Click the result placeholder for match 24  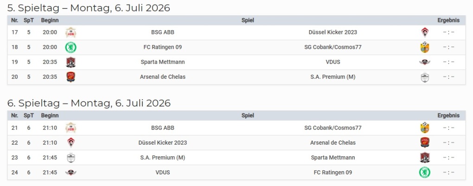tap(448, 173)
